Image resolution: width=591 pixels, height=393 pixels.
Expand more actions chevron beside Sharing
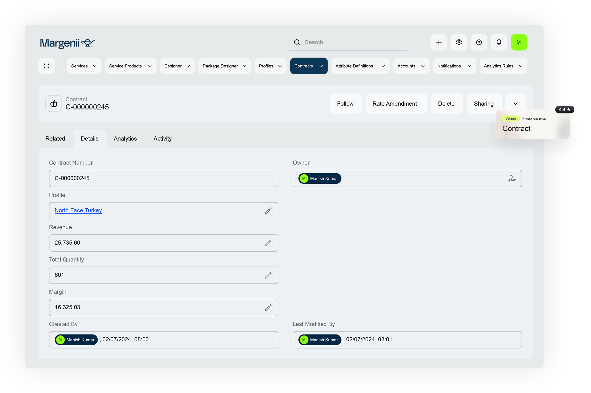[x=515, y=104]
